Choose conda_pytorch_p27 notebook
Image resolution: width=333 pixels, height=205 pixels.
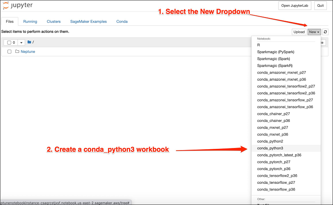(286, 162)
